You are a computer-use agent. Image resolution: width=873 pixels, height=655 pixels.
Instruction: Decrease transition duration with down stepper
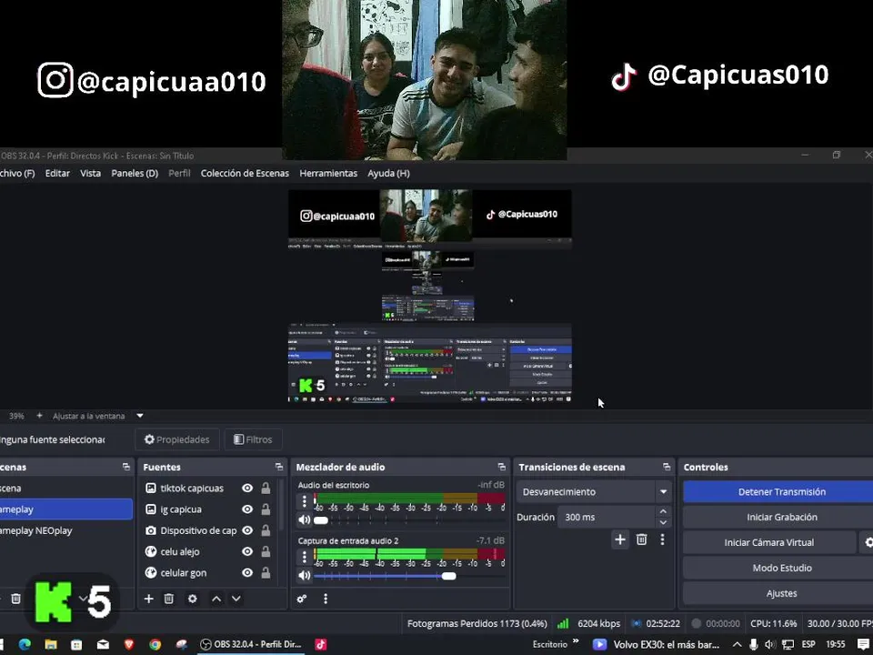click(x=663, y=522)
